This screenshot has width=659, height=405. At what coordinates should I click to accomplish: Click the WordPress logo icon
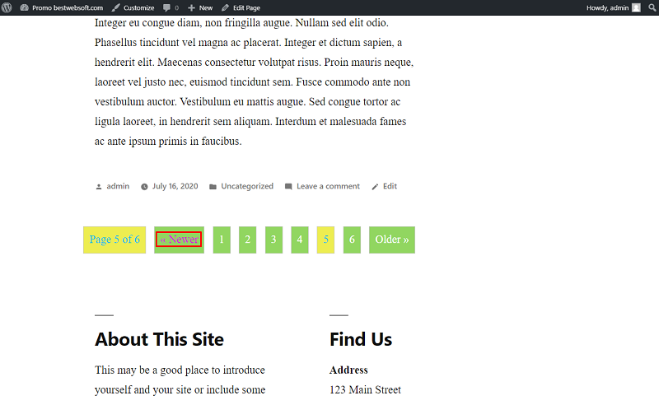pyautogui.click(x=7, y=7)
